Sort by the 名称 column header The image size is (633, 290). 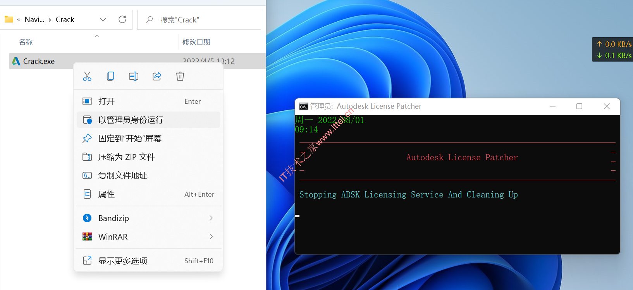point(26,42)
